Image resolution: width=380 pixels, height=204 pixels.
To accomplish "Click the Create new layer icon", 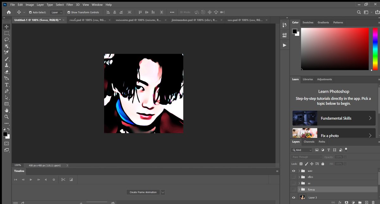I will pos(366,202).
